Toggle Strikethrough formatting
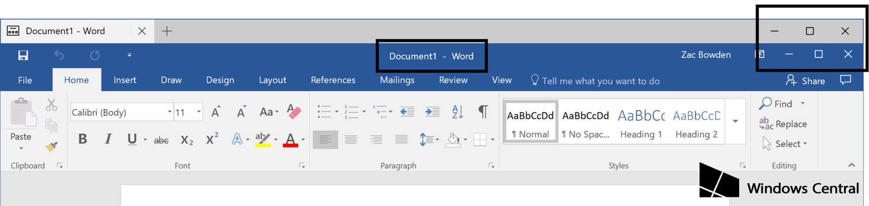Image resolution: width=869 pixels, height=206 pixels. pos(161,140)
